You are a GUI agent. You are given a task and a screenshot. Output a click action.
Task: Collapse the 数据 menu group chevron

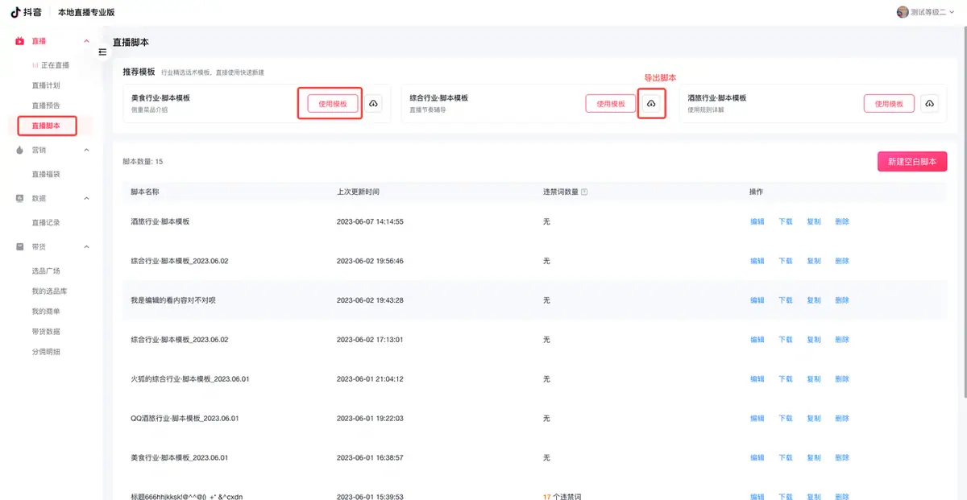87,198
